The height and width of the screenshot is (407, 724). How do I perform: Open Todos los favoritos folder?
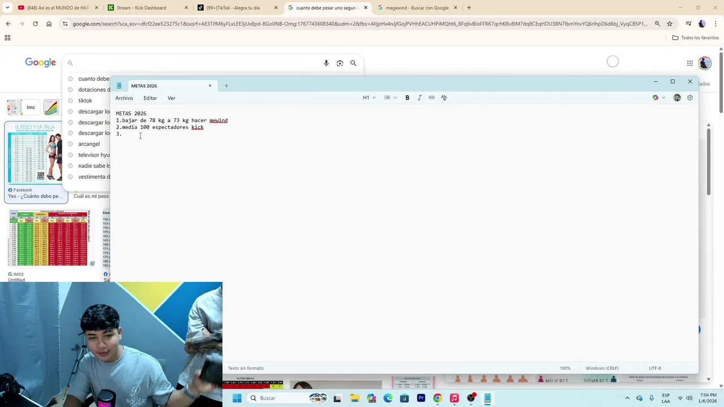tap(695, 38)
